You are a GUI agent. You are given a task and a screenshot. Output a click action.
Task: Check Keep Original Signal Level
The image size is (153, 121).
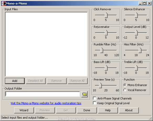94,103
